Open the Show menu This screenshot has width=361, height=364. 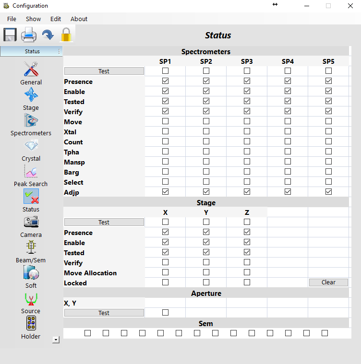[x=33, y=19]
